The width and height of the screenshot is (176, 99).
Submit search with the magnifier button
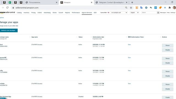[158, 13]
